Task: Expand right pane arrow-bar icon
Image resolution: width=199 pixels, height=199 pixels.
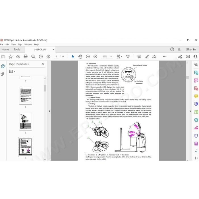Action: (196, 158)
